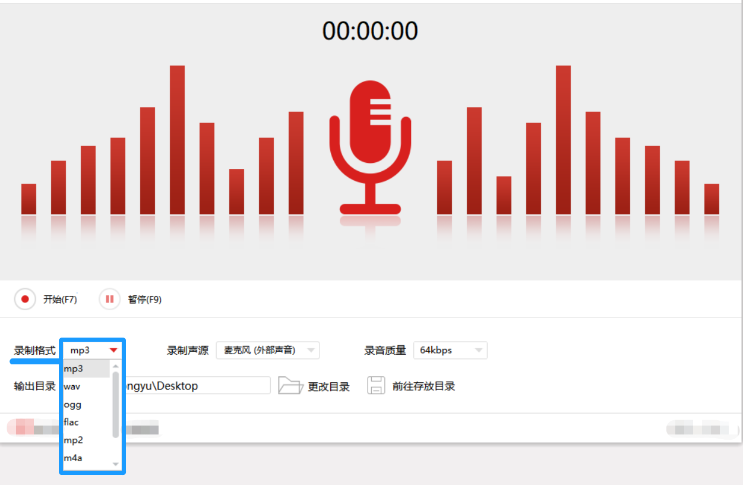Click the red timer display 00:00:00
Image resolution: width=743 pixels, height=485 pixels.
pos(371,30)
